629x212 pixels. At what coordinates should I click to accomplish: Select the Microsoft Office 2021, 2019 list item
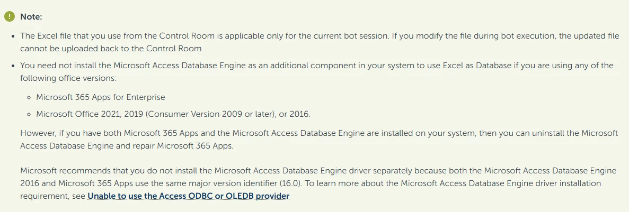[173, 114]
